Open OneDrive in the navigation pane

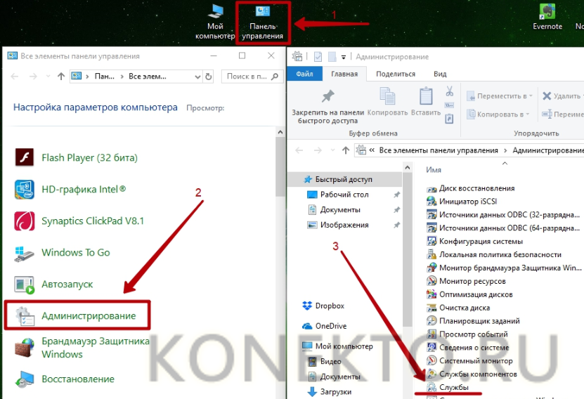[324, 326]
